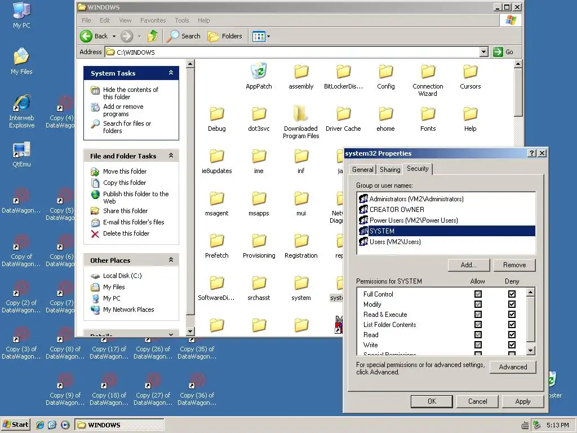Open Advanced permission settings

click(513, 367)
